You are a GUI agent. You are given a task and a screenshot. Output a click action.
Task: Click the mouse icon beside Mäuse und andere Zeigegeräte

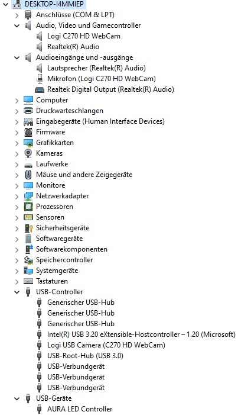coord(28,175)
